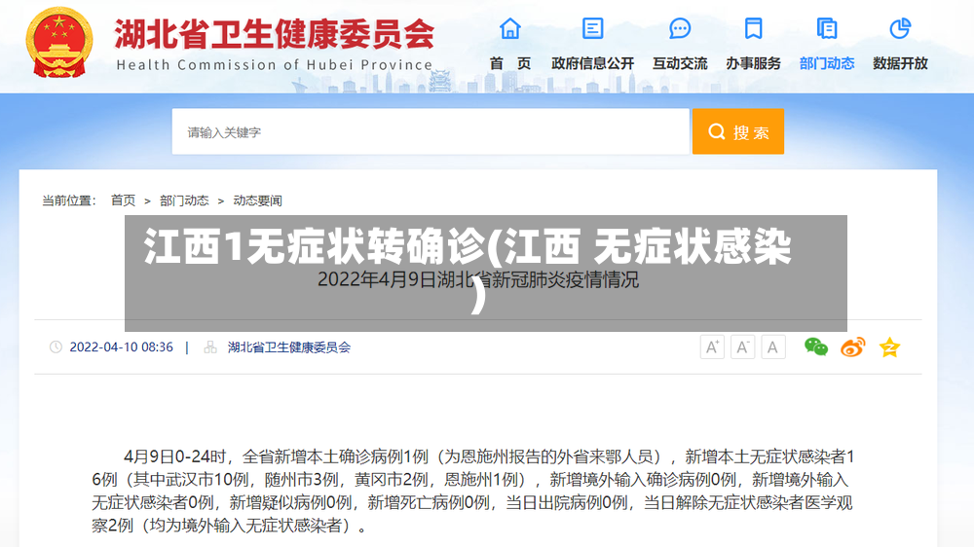Click the 办事服务 bookmark icon
This screenshot has width=974, height=547.
753,28
